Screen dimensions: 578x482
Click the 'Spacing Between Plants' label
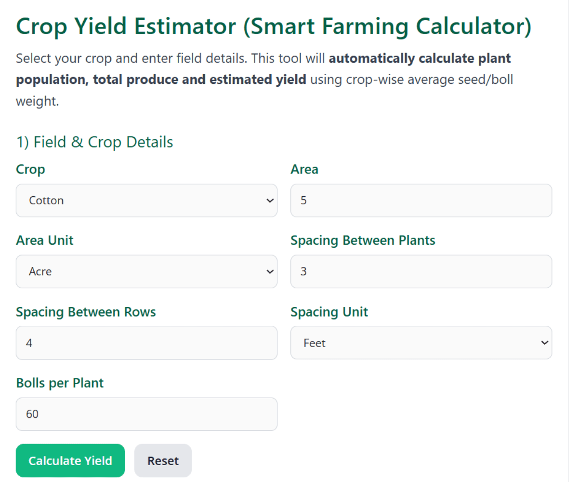(x=363, y=241)
